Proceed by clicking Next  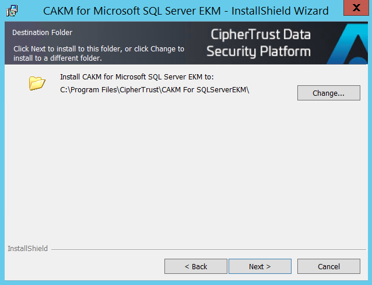point(259,266)
